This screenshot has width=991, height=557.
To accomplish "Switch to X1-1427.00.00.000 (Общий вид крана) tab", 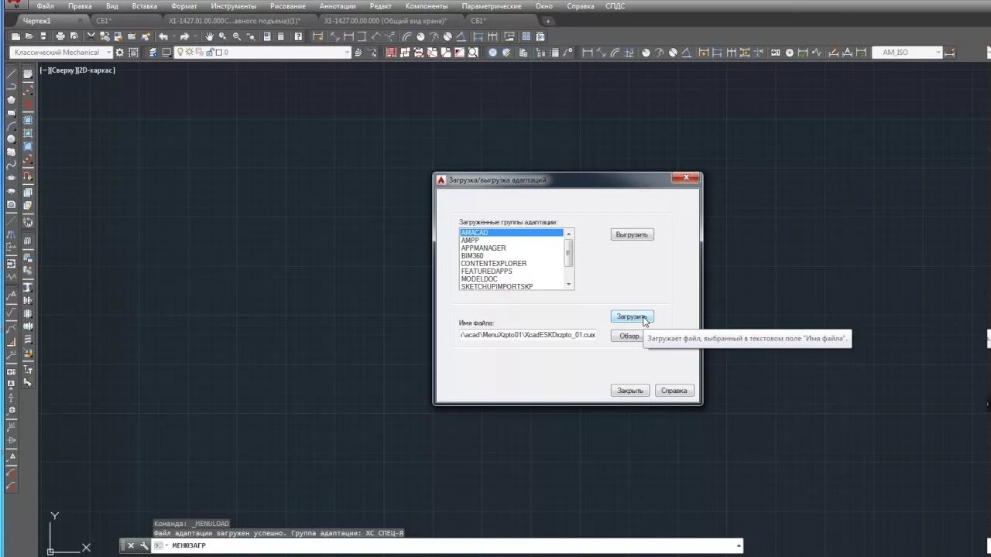I will click(x=386, y=21).
